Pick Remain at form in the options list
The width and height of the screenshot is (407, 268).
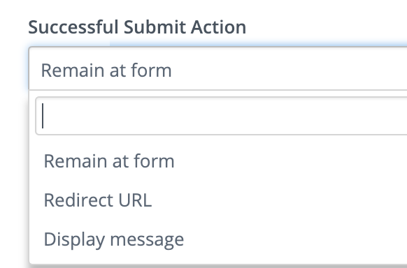coord(218,161)
